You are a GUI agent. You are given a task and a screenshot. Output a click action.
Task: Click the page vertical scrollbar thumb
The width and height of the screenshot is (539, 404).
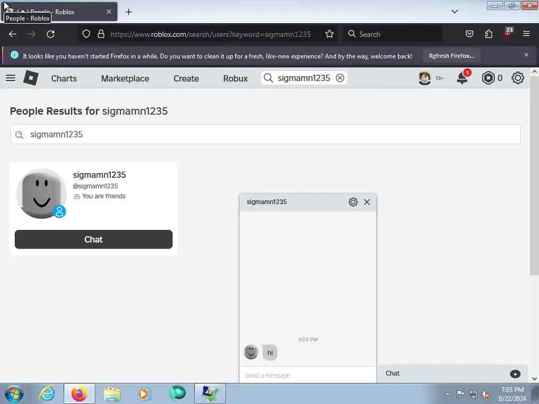coord(534,175)
